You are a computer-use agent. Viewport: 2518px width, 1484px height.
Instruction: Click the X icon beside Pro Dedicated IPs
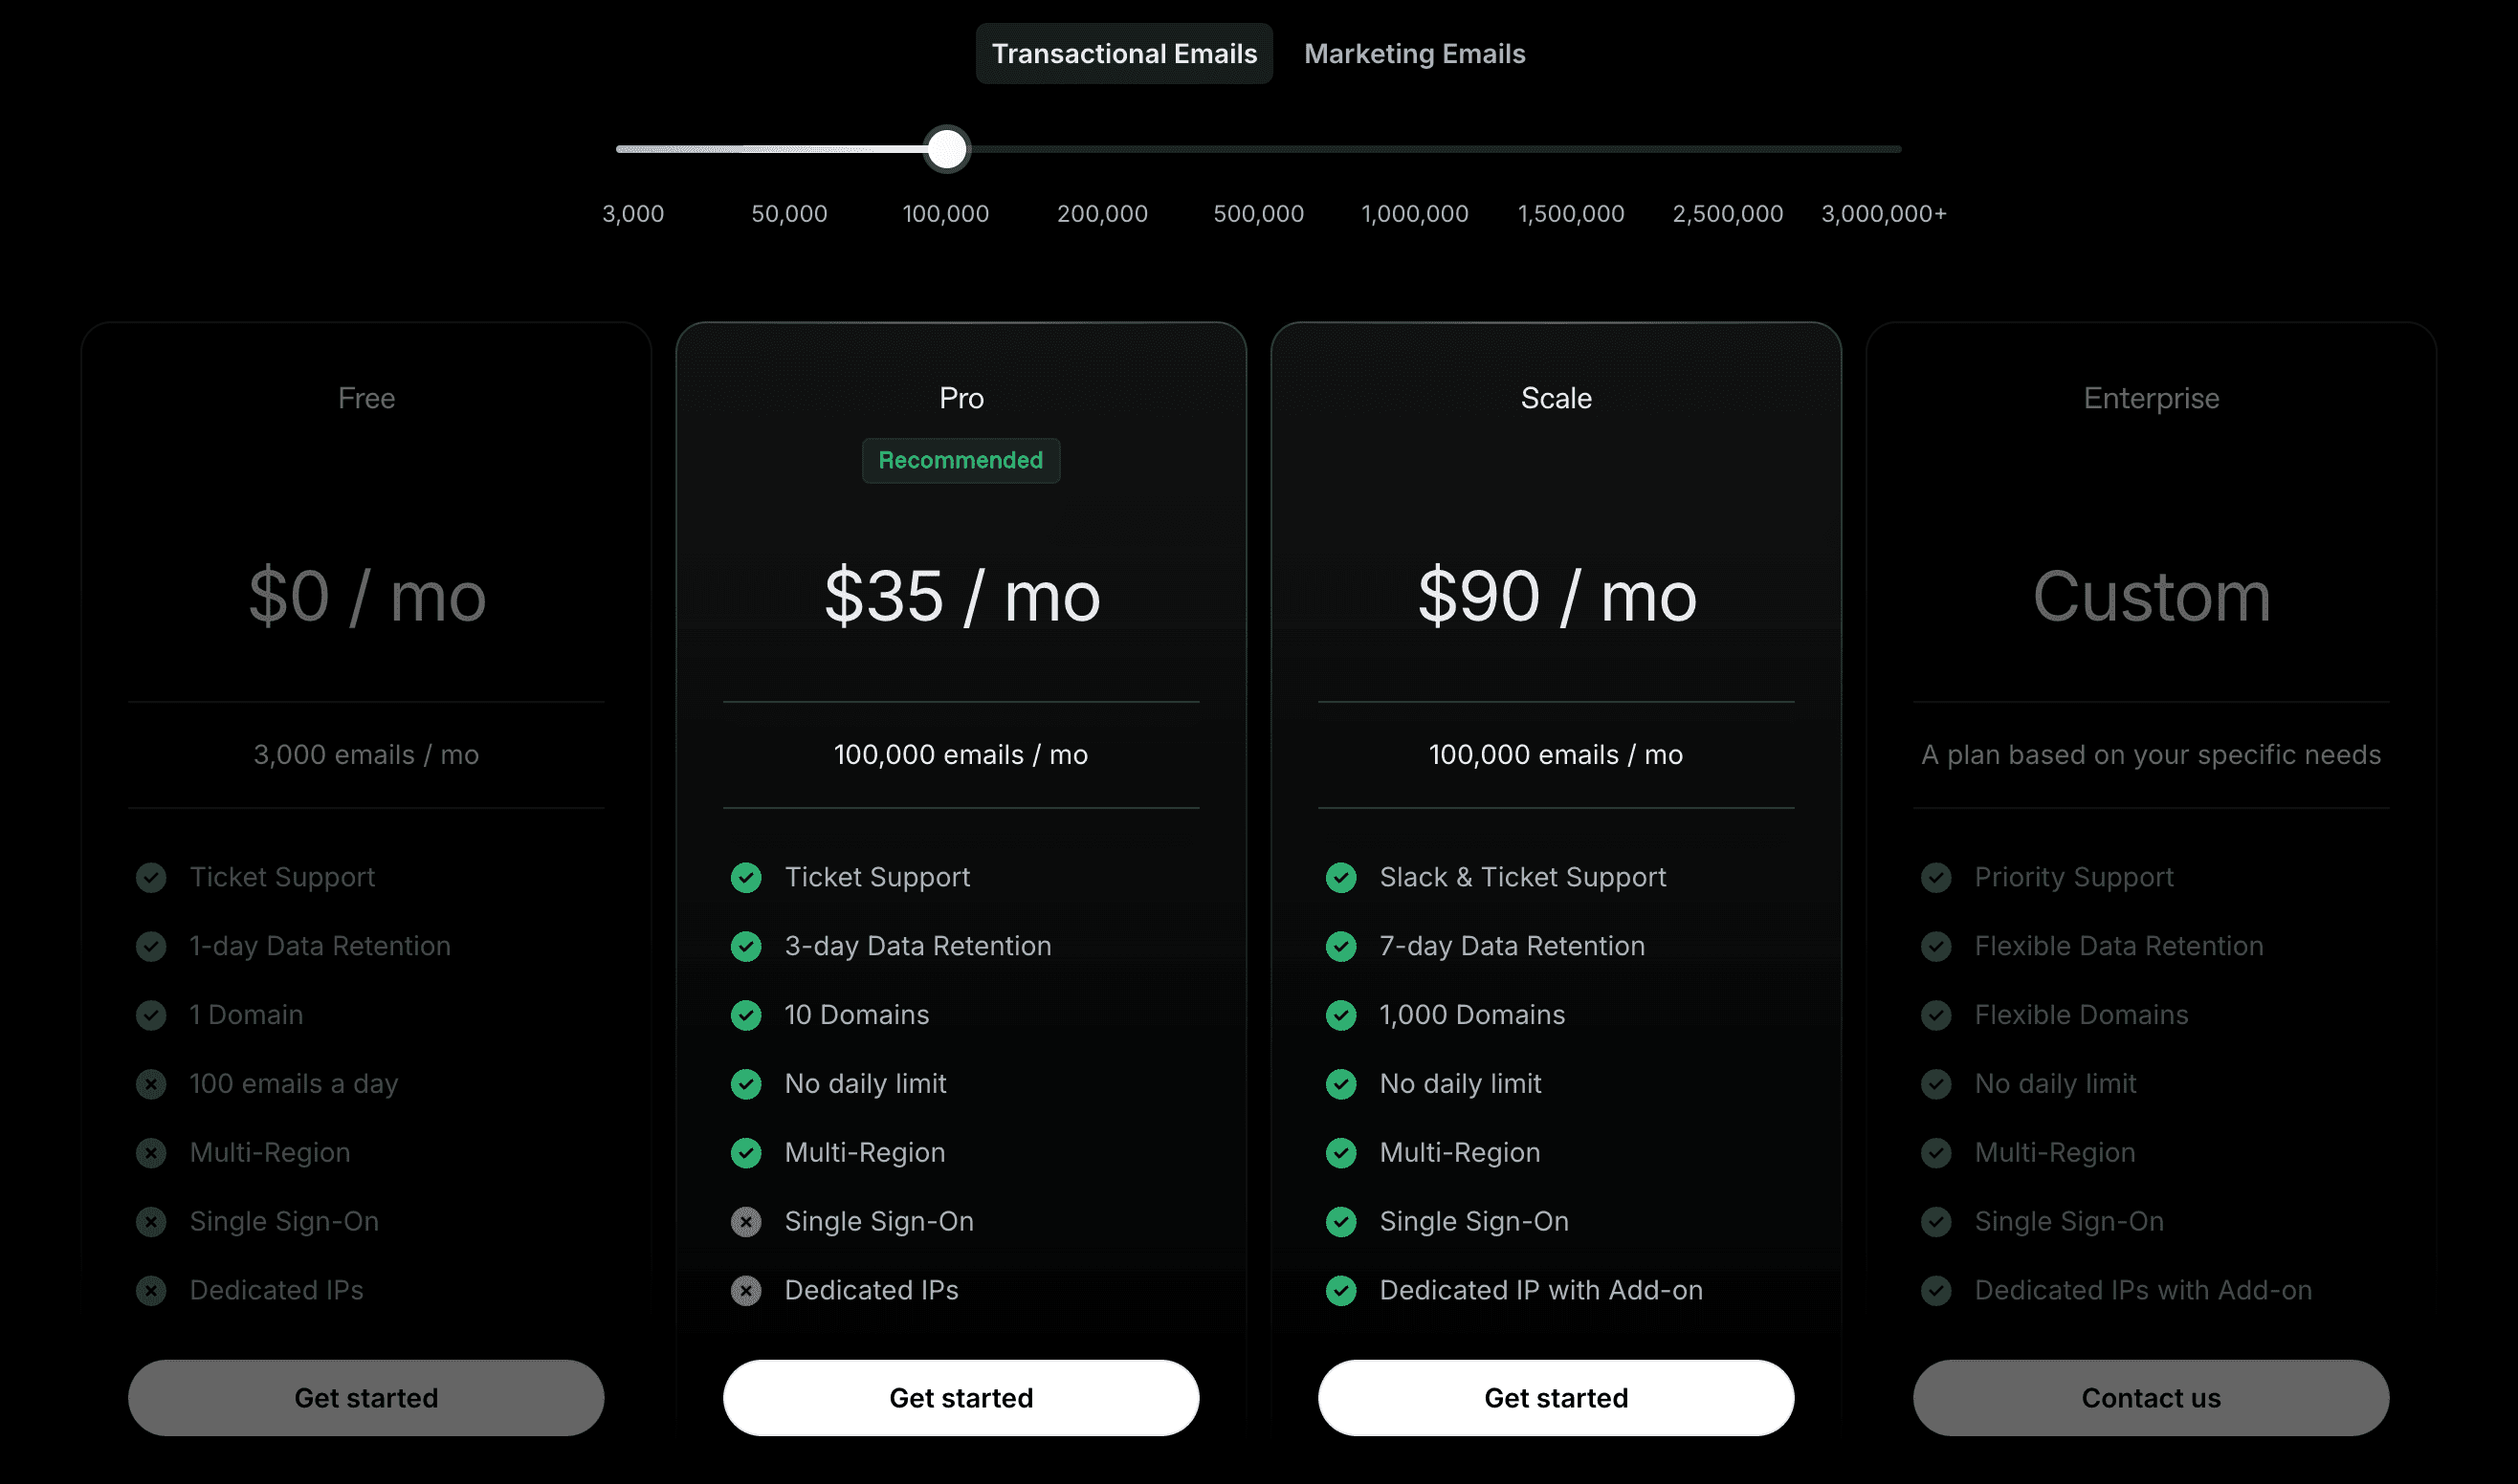click(745, 1290)
